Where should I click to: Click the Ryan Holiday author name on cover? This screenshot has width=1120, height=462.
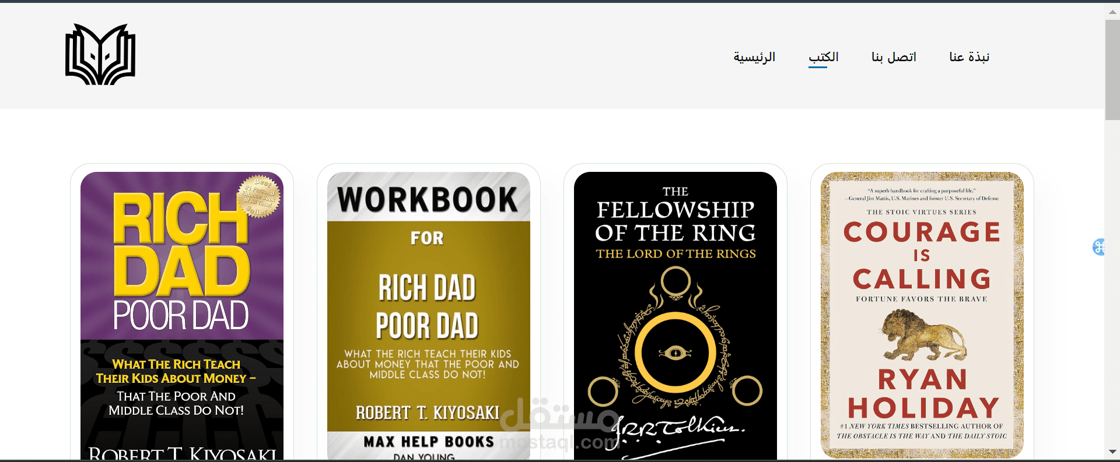(923, 394)
